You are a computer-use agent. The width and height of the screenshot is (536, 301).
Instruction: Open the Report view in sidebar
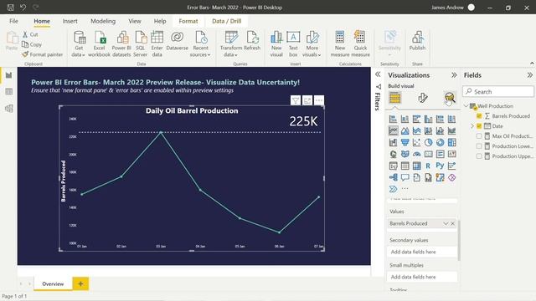click(x=9, y=75)
